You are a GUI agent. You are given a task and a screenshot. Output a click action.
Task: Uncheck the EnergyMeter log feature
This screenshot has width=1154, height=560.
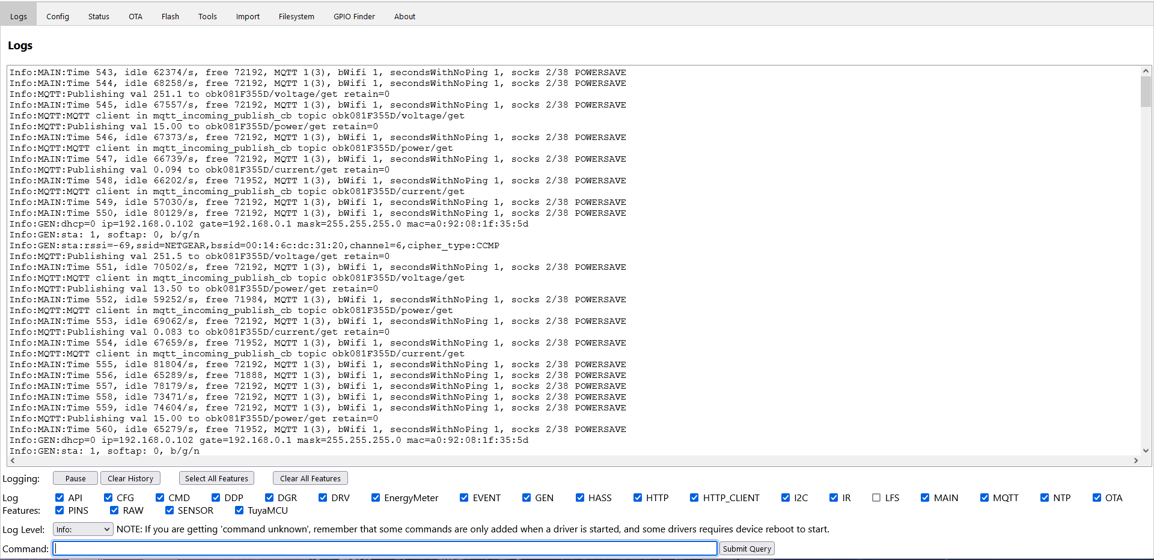click(376, 498)
